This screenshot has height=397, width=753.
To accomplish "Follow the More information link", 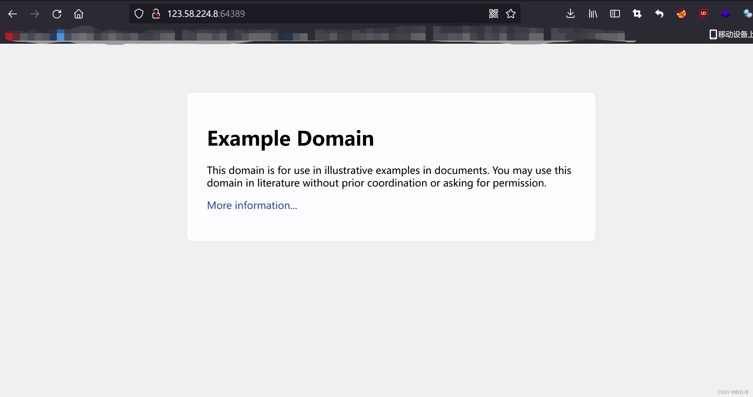I will tap(252, 205).
